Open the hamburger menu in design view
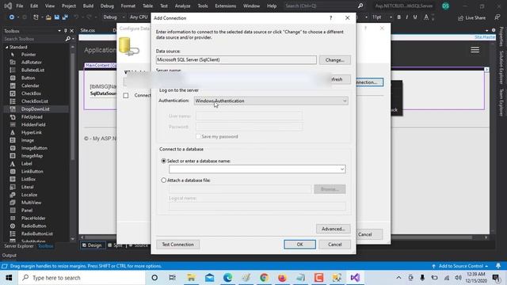This screenshot has height=285, width=507. click(475, 50)
